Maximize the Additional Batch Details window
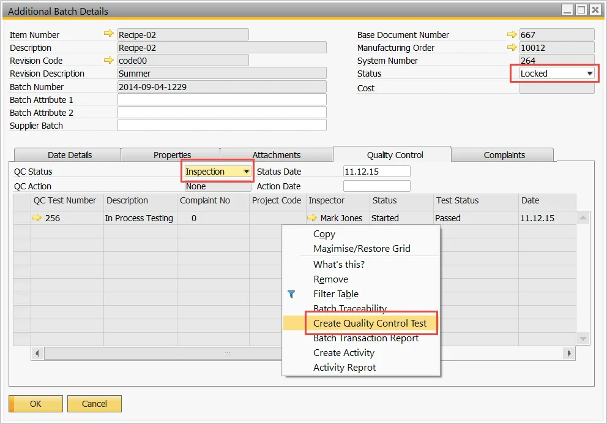 click(581, 10)
